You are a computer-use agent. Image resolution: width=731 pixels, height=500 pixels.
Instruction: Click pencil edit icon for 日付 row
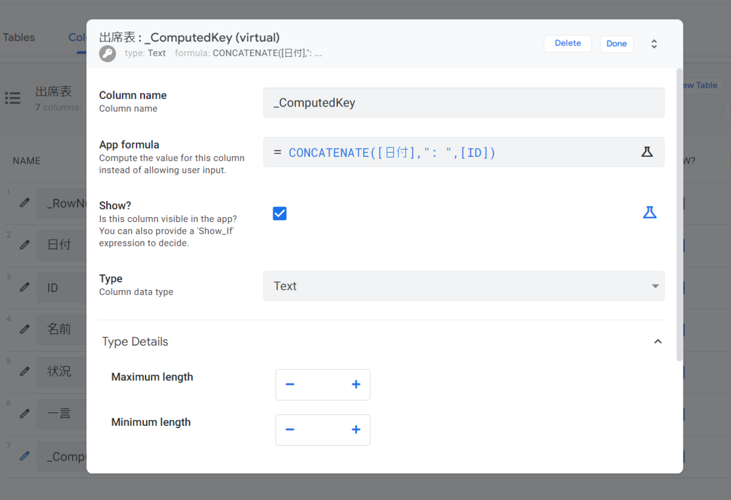click(24, 245)
